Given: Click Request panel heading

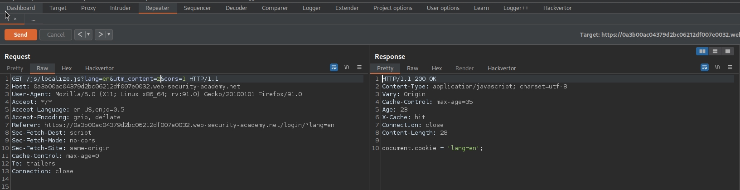Looking at the screenshot, I should (17, 56).
